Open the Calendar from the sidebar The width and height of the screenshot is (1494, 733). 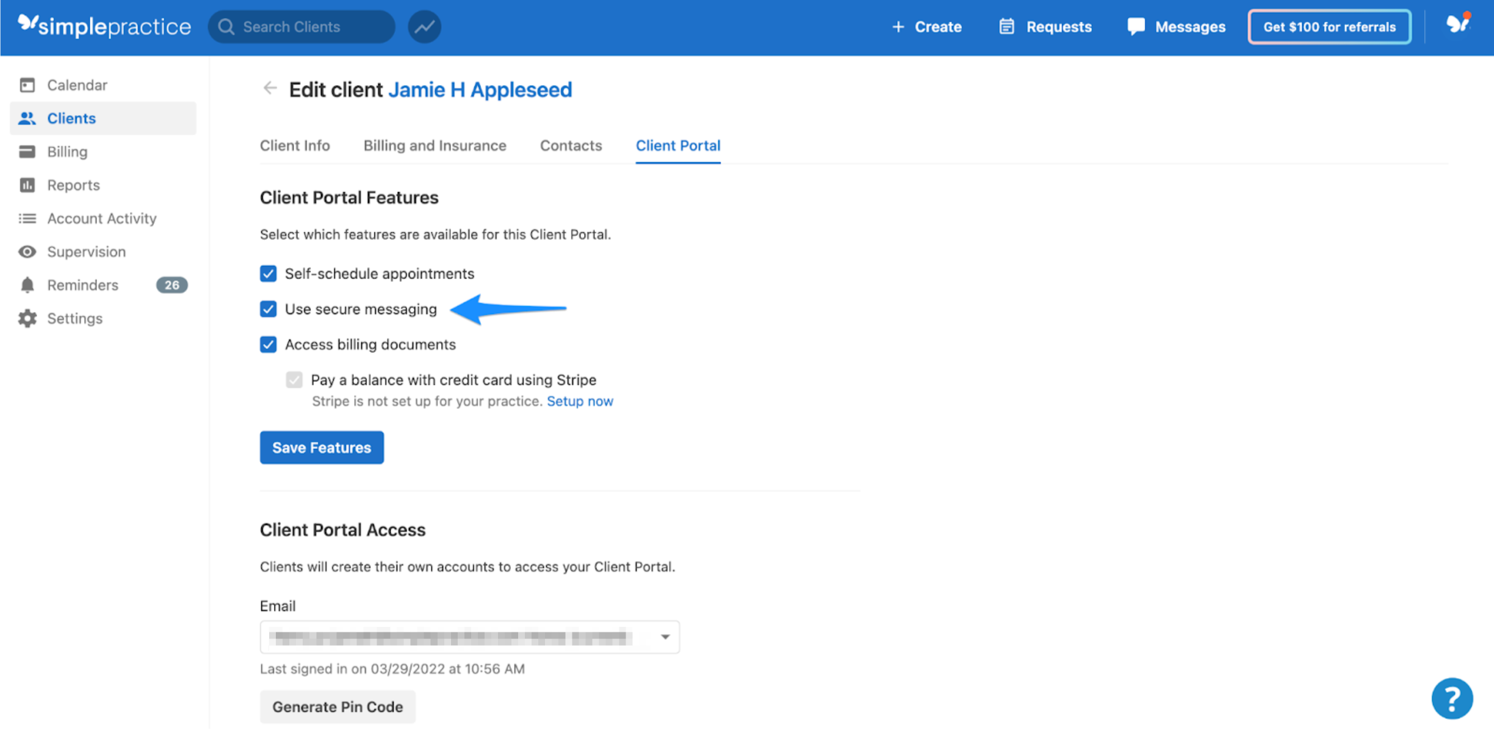[x=77, y=85]
